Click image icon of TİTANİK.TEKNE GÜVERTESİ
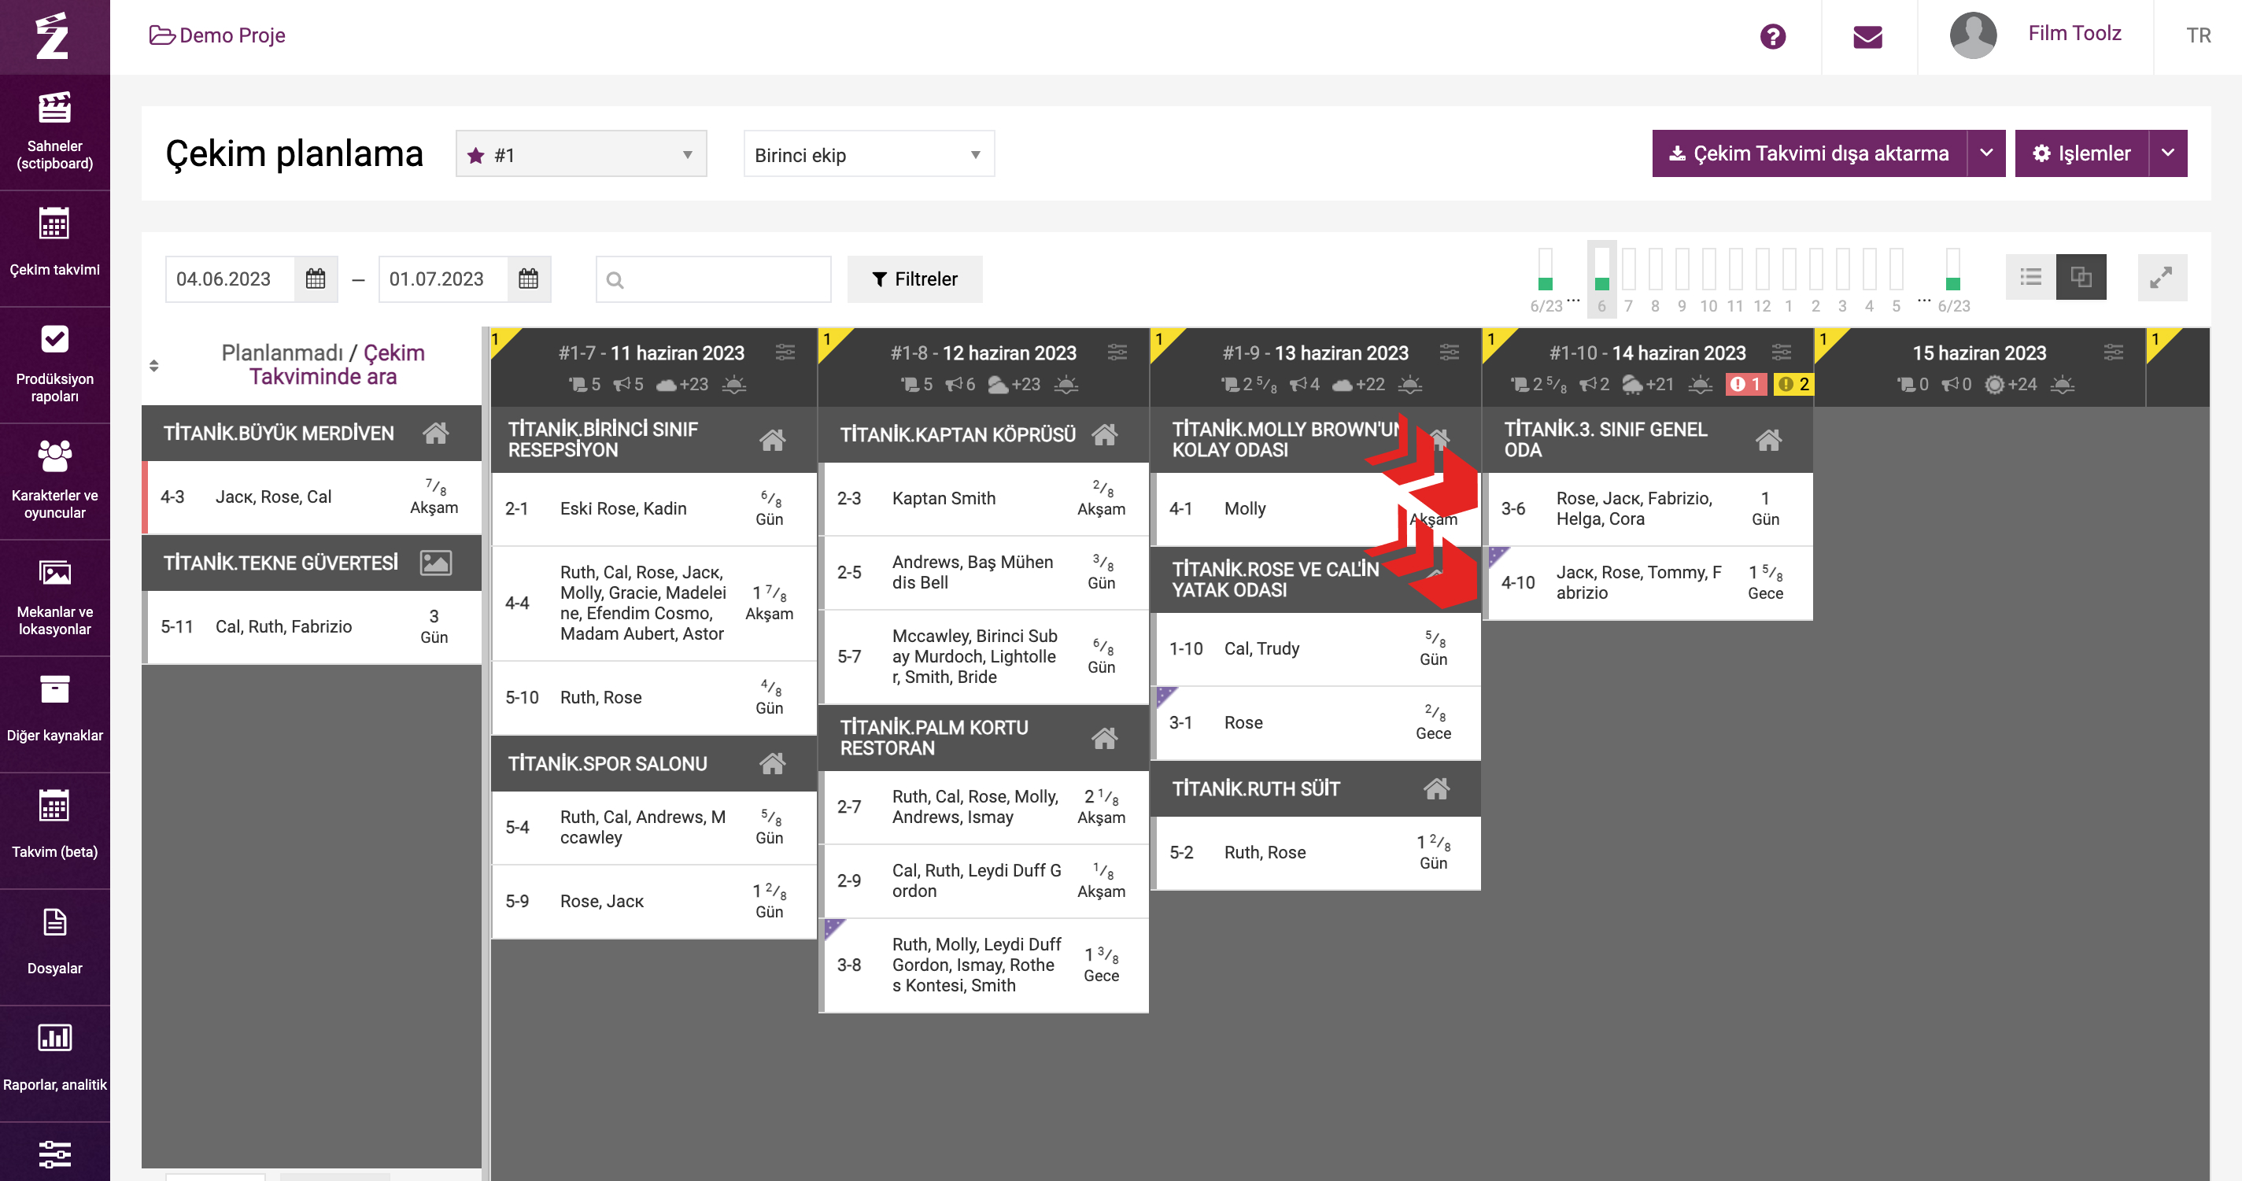Viewport: 2242px width, 1181px height. click(436, 563)
